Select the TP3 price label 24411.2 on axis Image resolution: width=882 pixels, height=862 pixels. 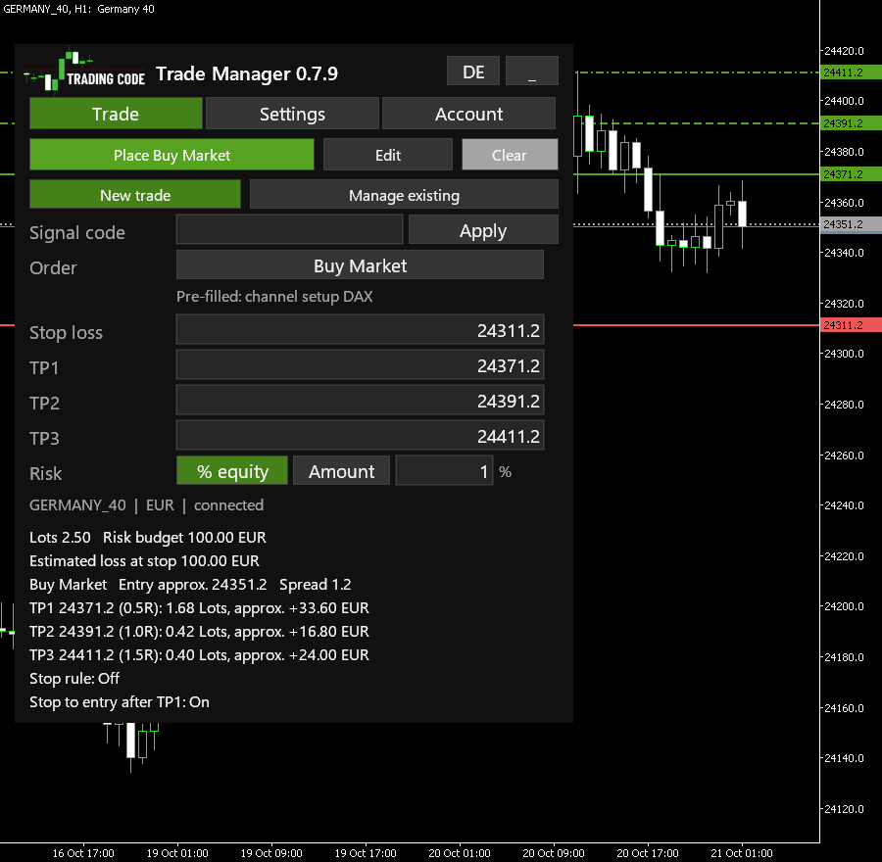(x=851, y=72)
